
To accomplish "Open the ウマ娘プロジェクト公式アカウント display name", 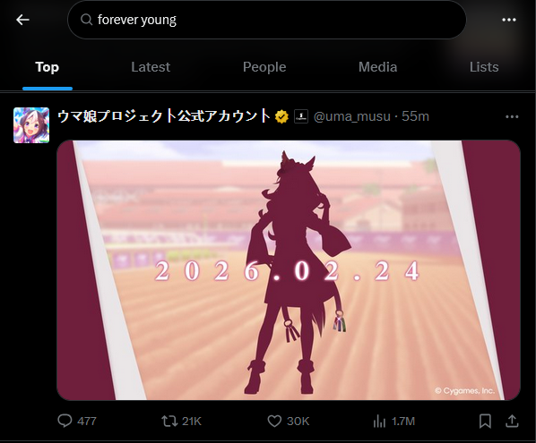I will (164, 116).
